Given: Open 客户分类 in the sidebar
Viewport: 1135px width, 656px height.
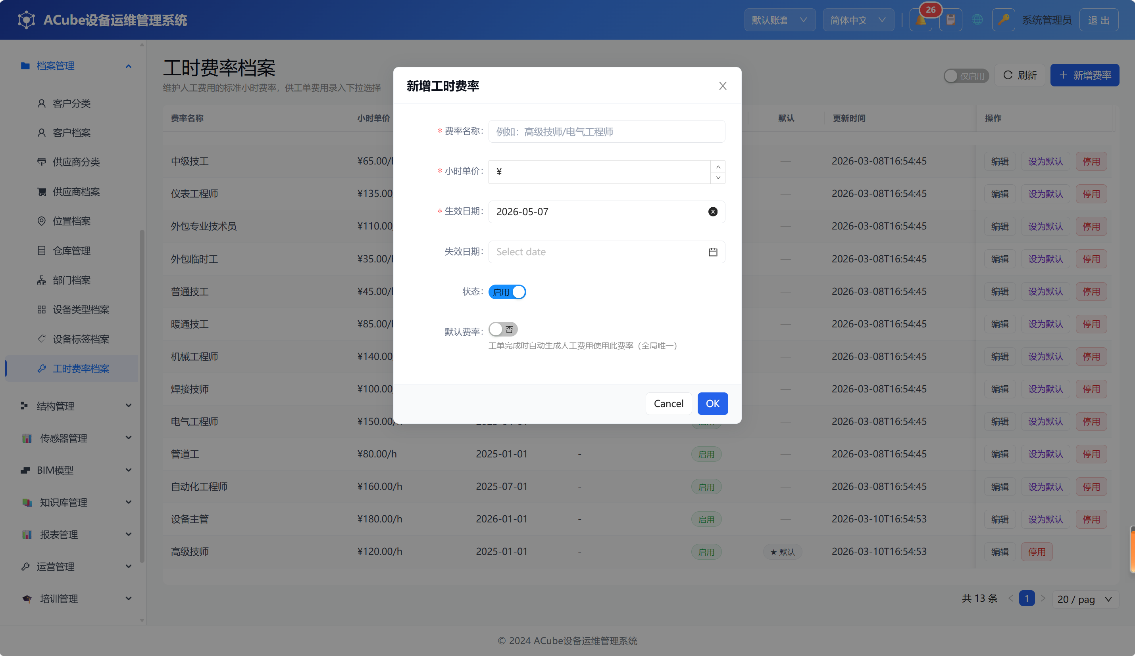Looking at the screenshot, I should tap(72, 103).
